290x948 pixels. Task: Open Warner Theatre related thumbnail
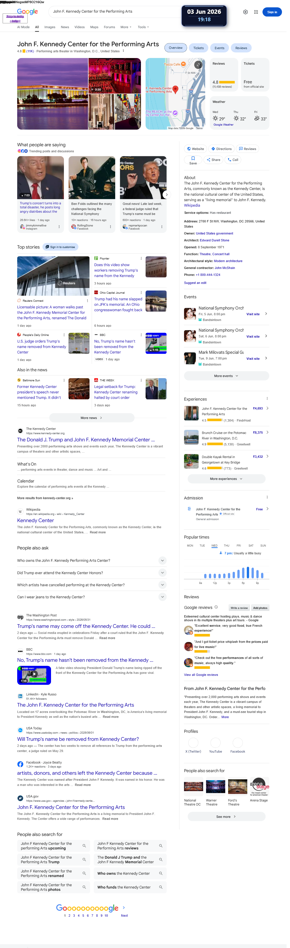[x=215, y=787]
